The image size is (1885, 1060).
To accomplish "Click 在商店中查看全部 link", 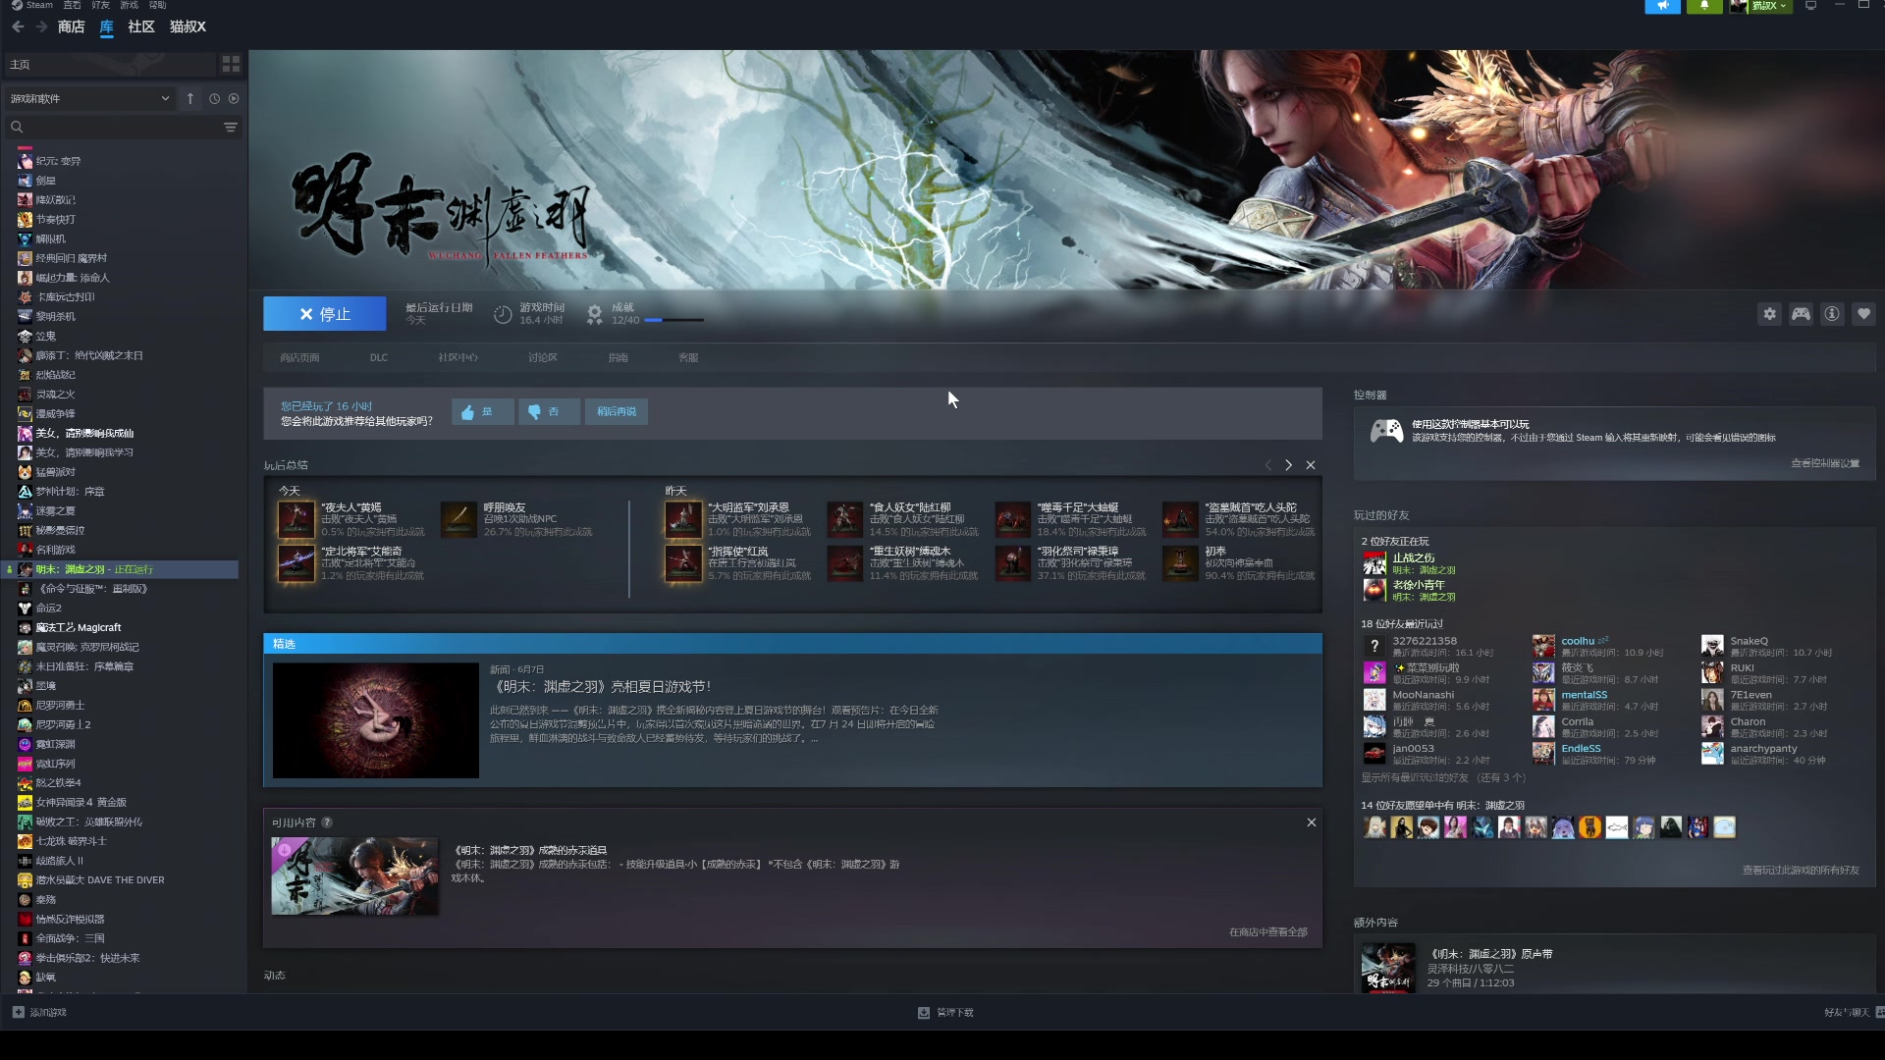I will [1268, 932].
